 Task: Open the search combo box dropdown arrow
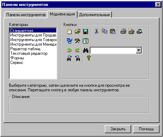pos(139,50)
